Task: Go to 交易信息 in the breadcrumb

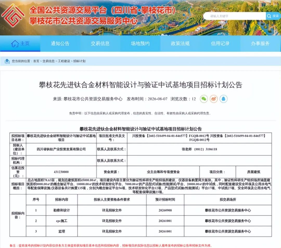Action: (x=49, y=61)
